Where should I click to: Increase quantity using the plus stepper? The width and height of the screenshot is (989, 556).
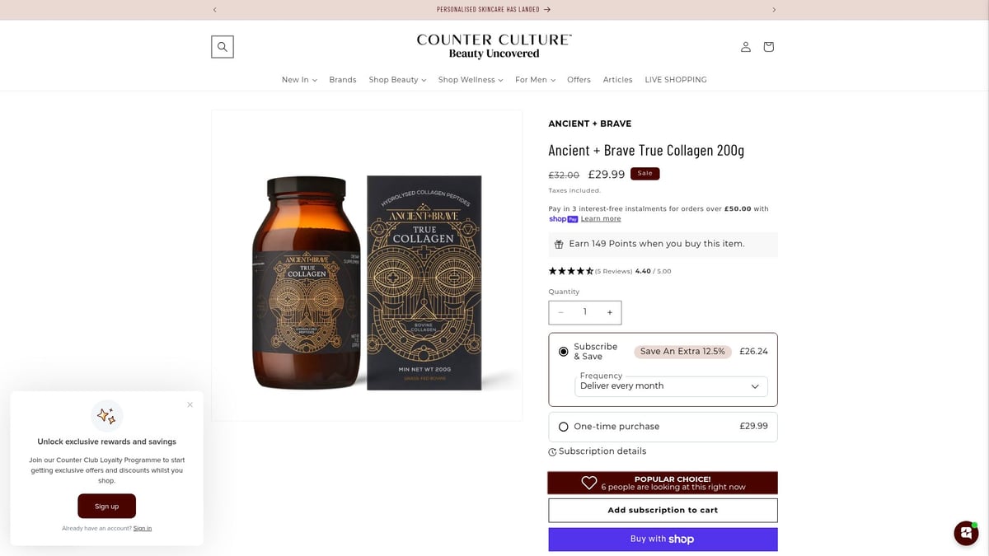(x=609, y=312)
